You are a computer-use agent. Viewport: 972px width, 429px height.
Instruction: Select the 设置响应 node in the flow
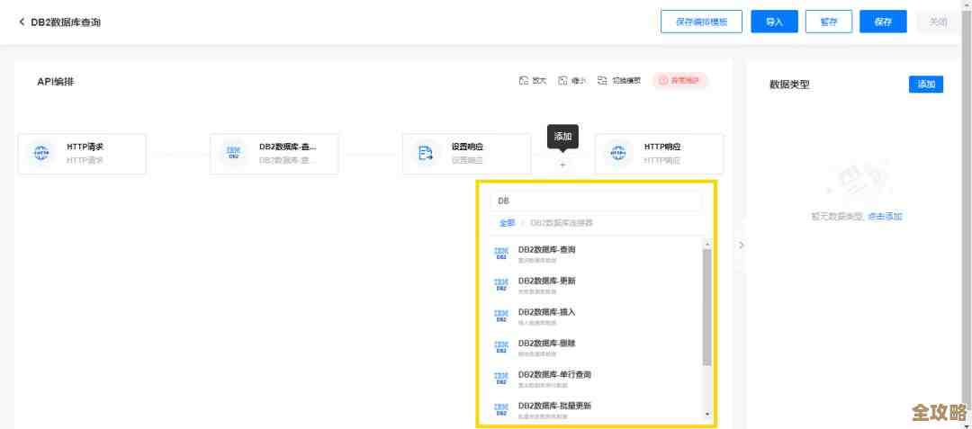click(466, 154)
